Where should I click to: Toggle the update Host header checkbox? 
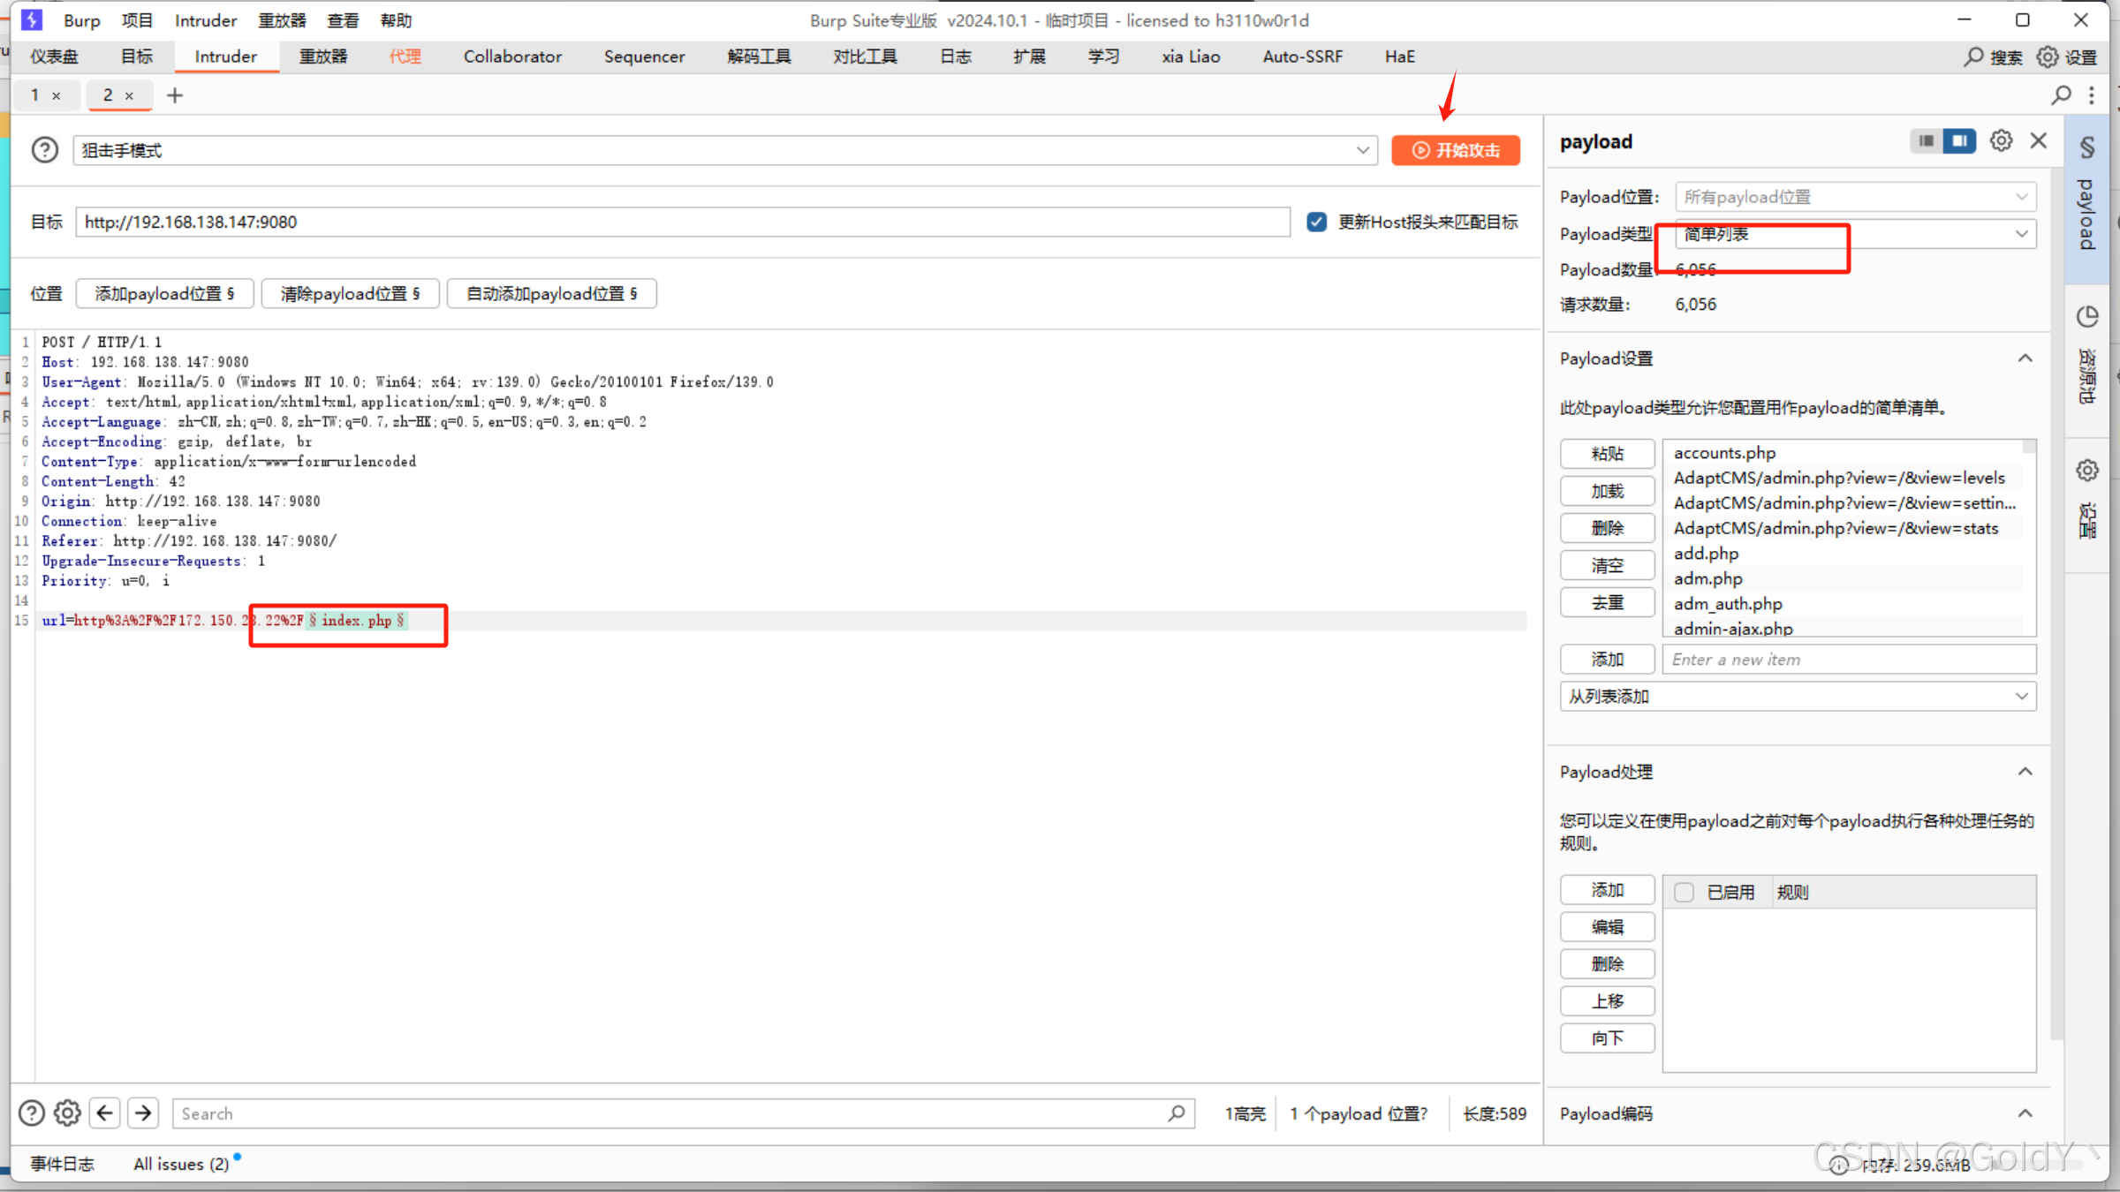click(x=1317, y=222)
